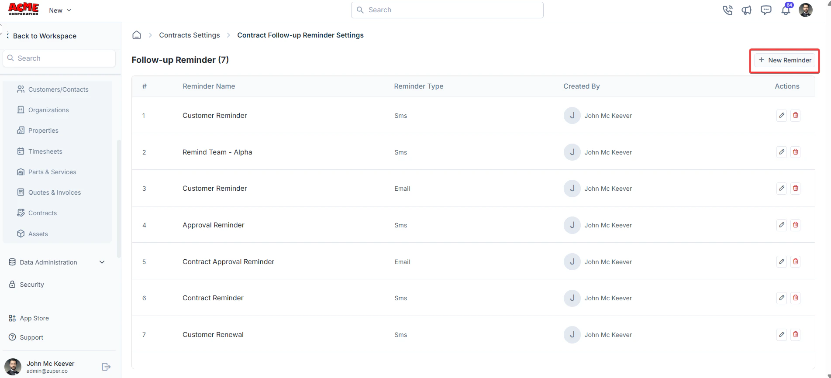Select the Remind Team - Alpha name
This screenshot has width=831, height=378.
point(217,152)
